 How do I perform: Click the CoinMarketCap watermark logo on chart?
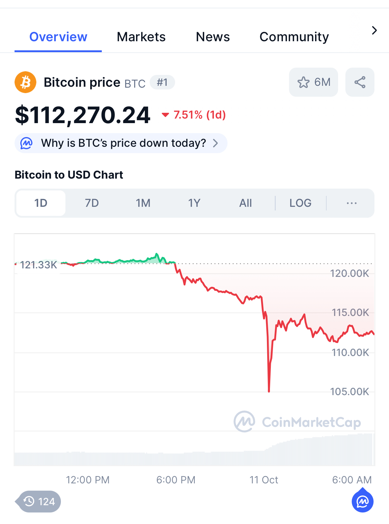pyautogui.click(x=244, y=422)
